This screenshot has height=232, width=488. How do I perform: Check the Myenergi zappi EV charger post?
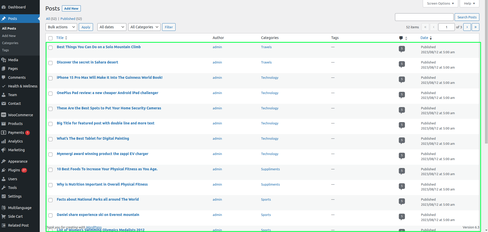(50, 154)
